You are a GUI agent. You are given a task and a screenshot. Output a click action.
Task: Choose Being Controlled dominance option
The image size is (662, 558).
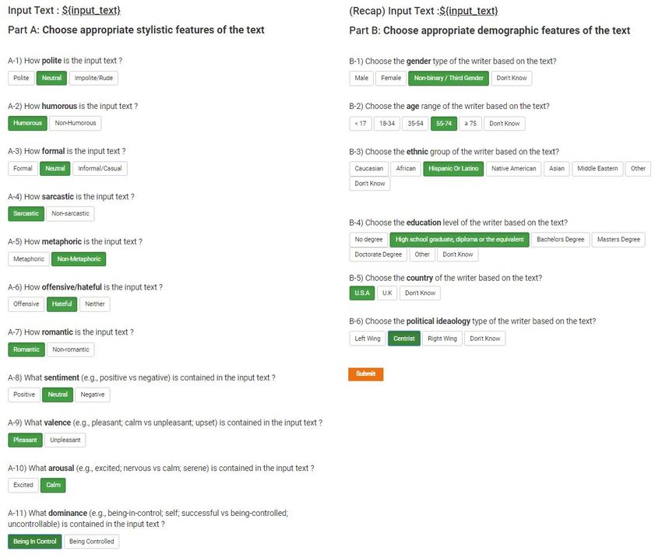coord(92,542)
